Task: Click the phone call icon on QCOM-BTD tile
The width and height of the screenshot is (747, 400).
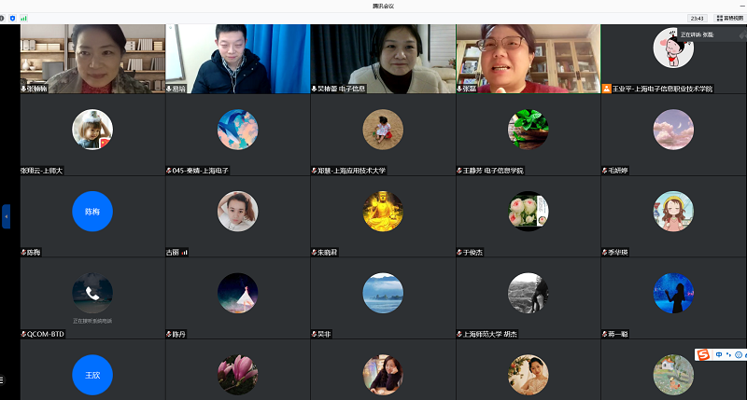Action: coord(92,293)
